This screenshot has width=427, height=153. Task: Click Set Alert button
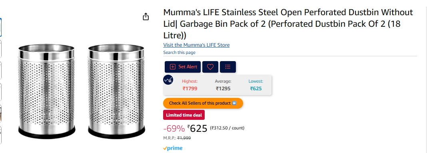183,67
